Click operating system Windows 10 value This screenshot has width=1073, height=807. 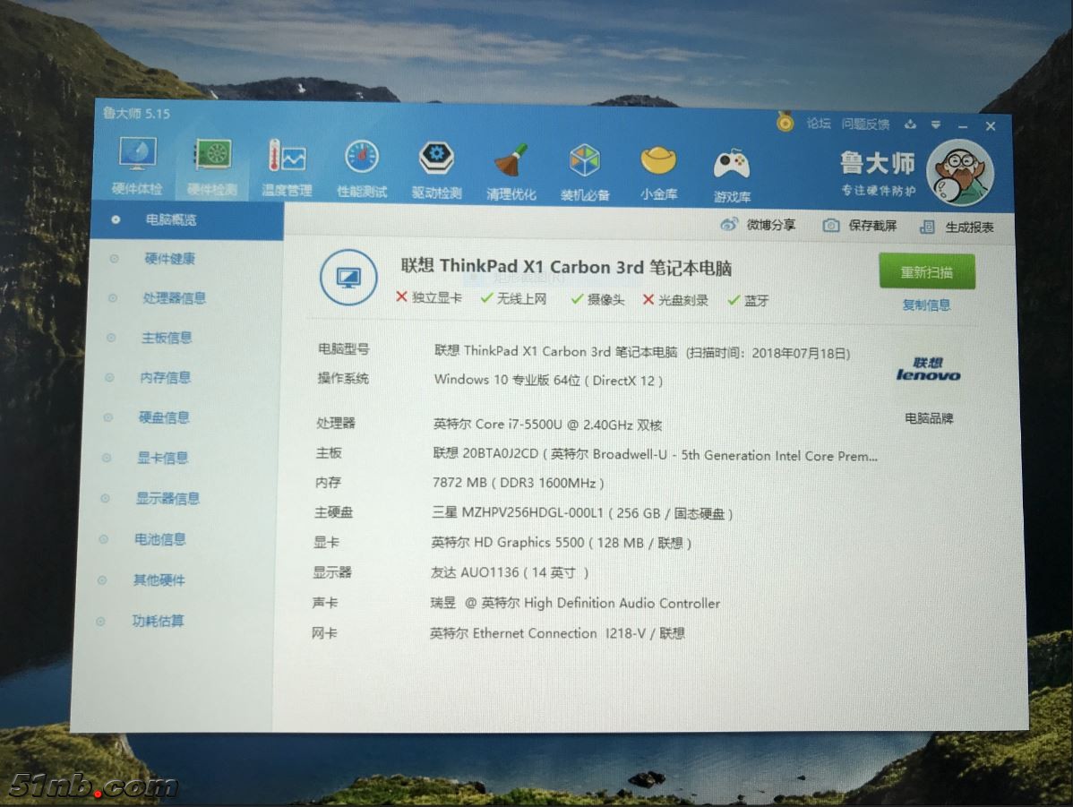[x=548, y=380]
